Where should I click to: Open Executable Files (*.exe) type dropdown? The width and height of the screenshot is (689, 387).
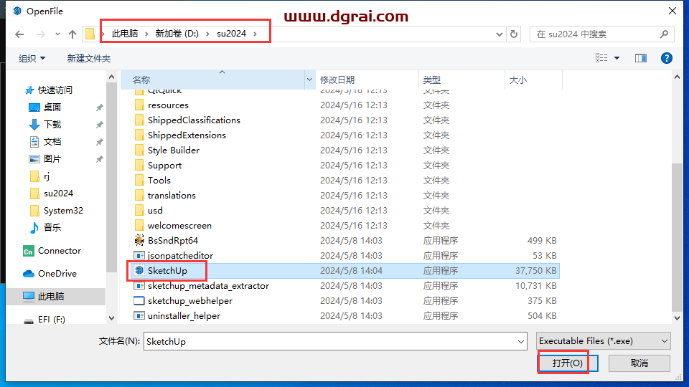click(x=603, y=341)
